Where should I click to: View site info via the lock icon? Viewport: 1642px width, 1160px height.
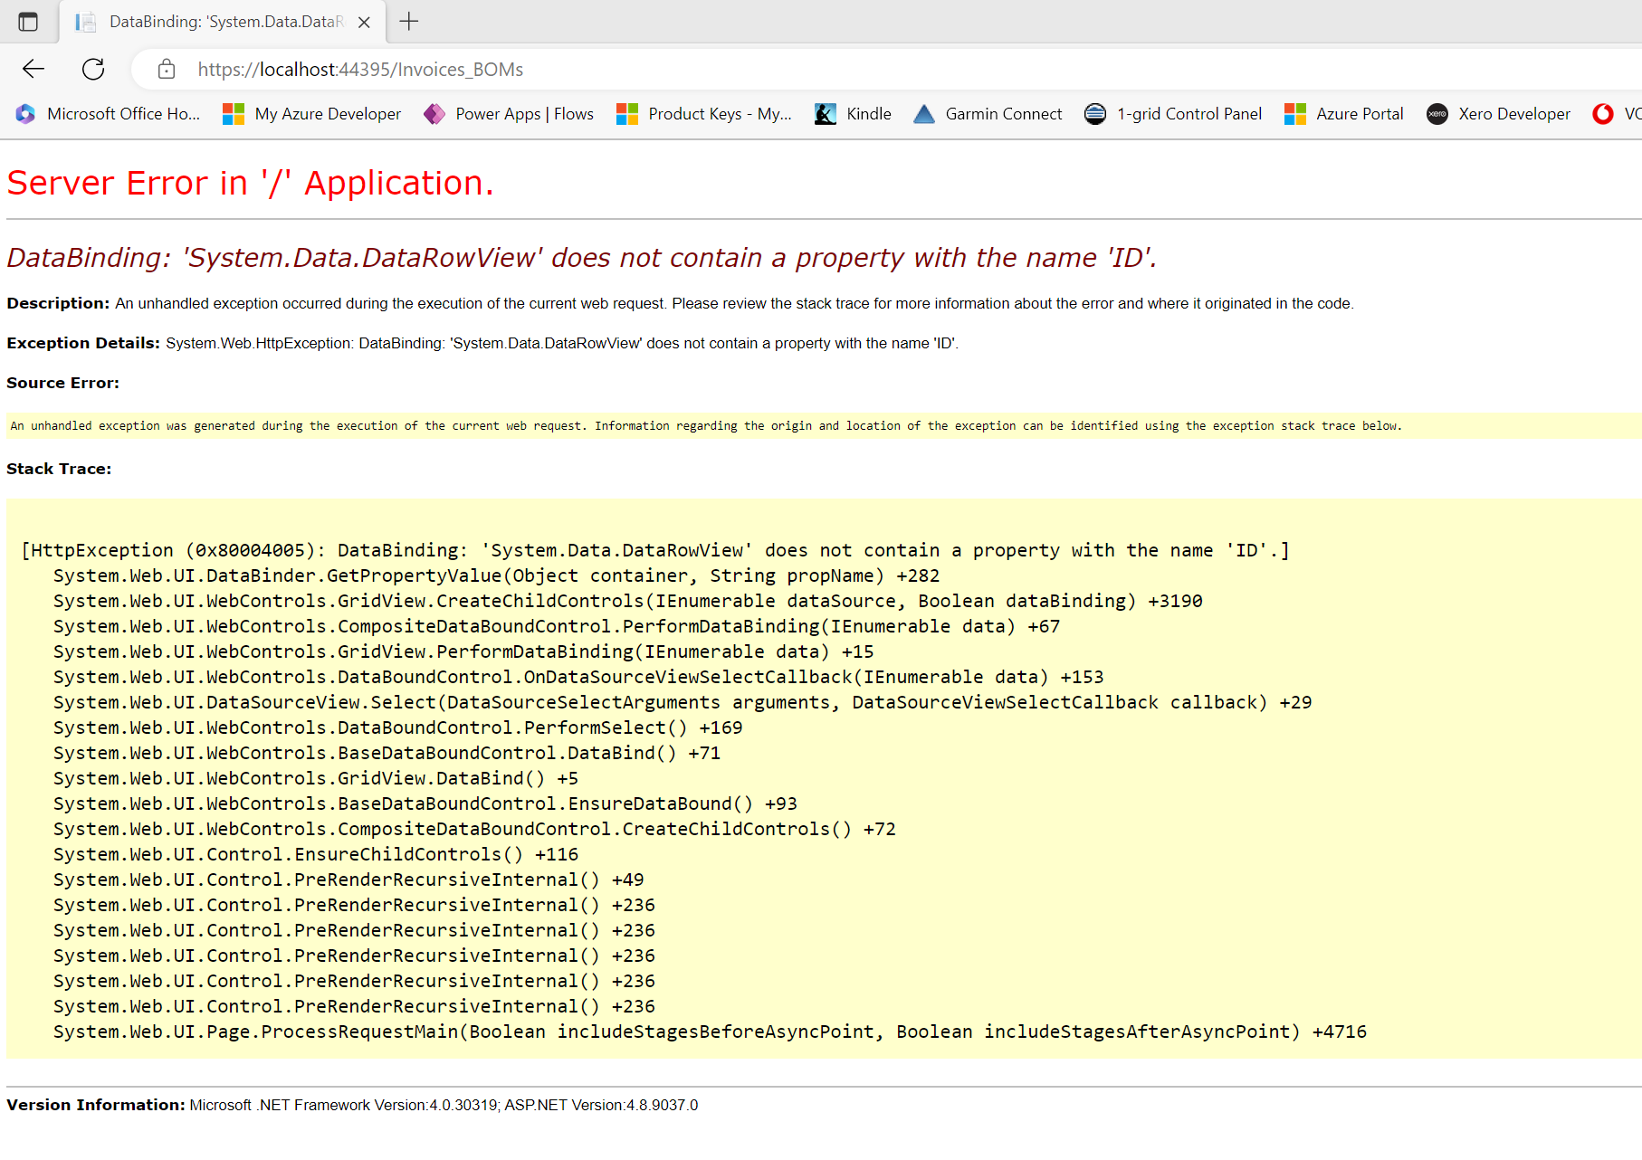pyautogui.click(x=167, y=69)
